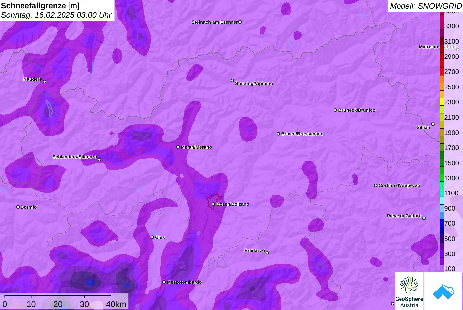Click the 20 mark on the scale bar
This screenshot has width=463, height=310.
pos(58,304)
